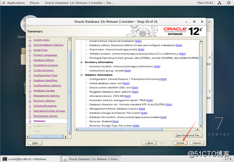234x162 pixels.
Task: Click scroll-right arrow under steps sidebar
Action: 65,137
